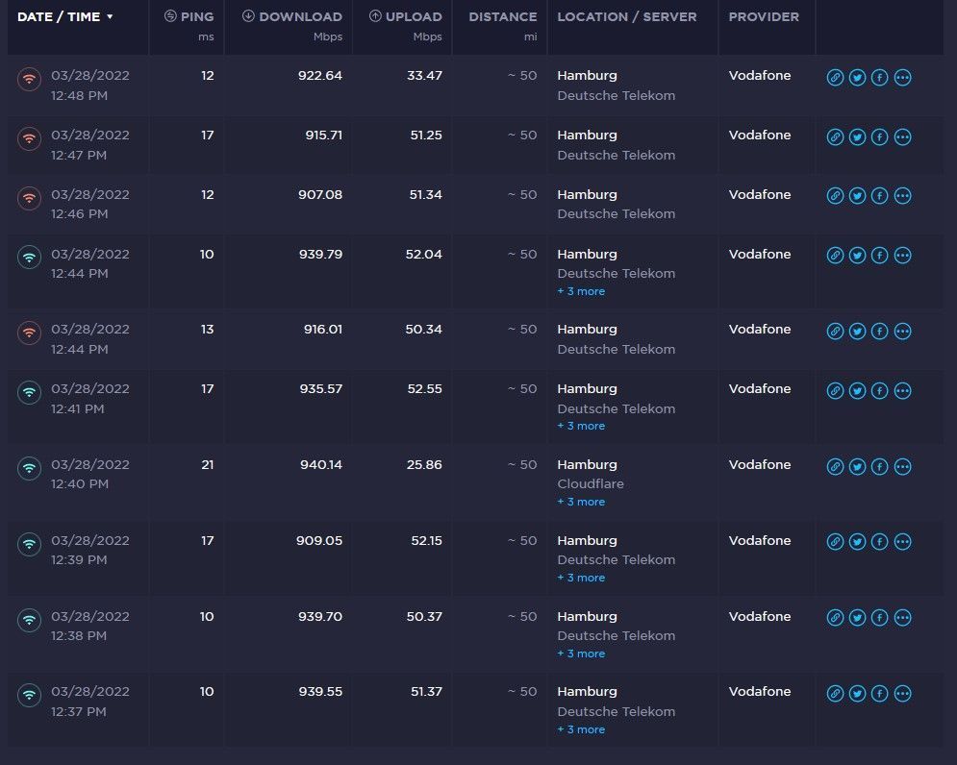This screenshot has height=765, width=957.
Task: Click the PROVIDER column header
Action: [x=764, y=17]
